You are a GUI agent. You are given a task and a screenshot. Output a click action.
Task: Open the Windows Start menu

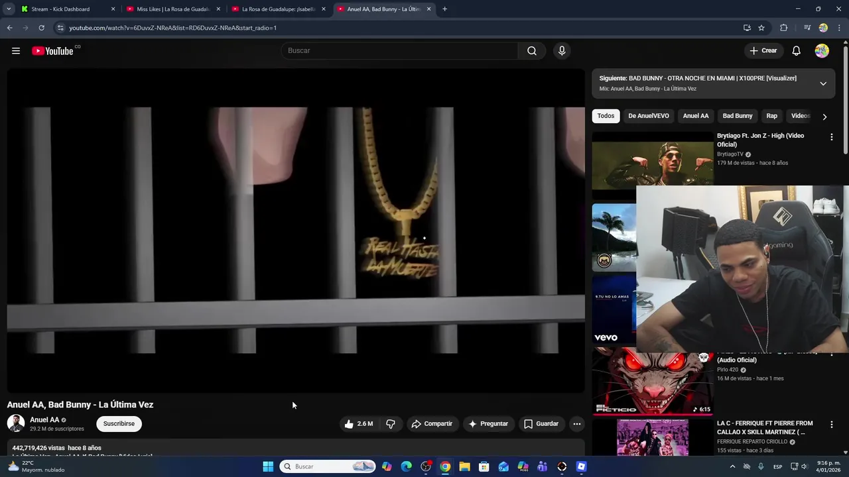coord(268,466)
